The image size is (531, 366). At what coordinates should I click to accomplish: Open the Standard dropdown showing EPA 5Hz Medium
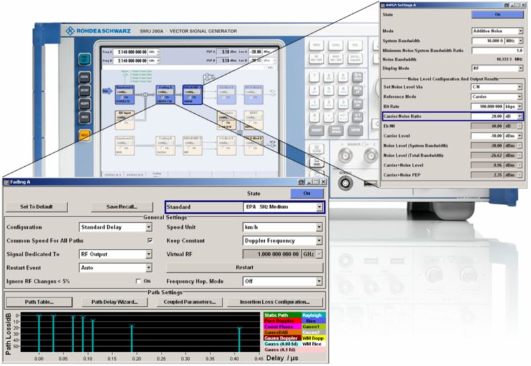point(283,207)
